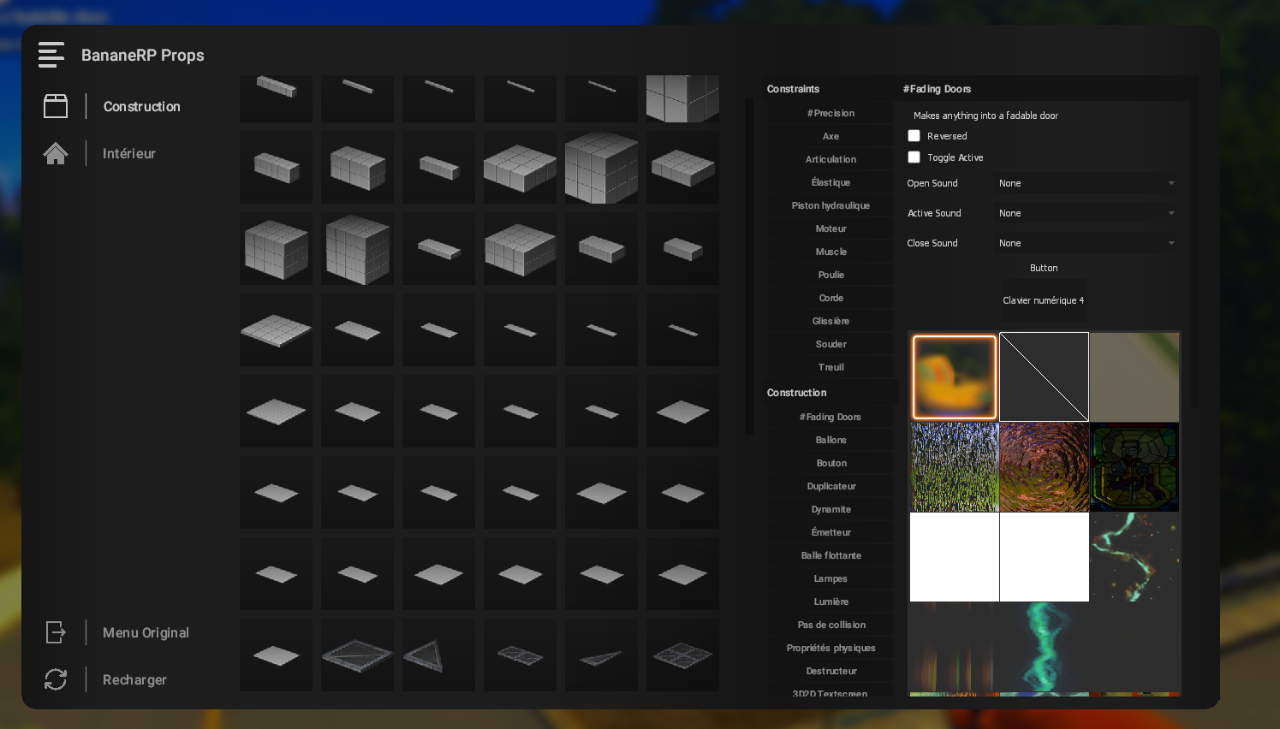Open the Open Sound dropdown

(1087, 183)
